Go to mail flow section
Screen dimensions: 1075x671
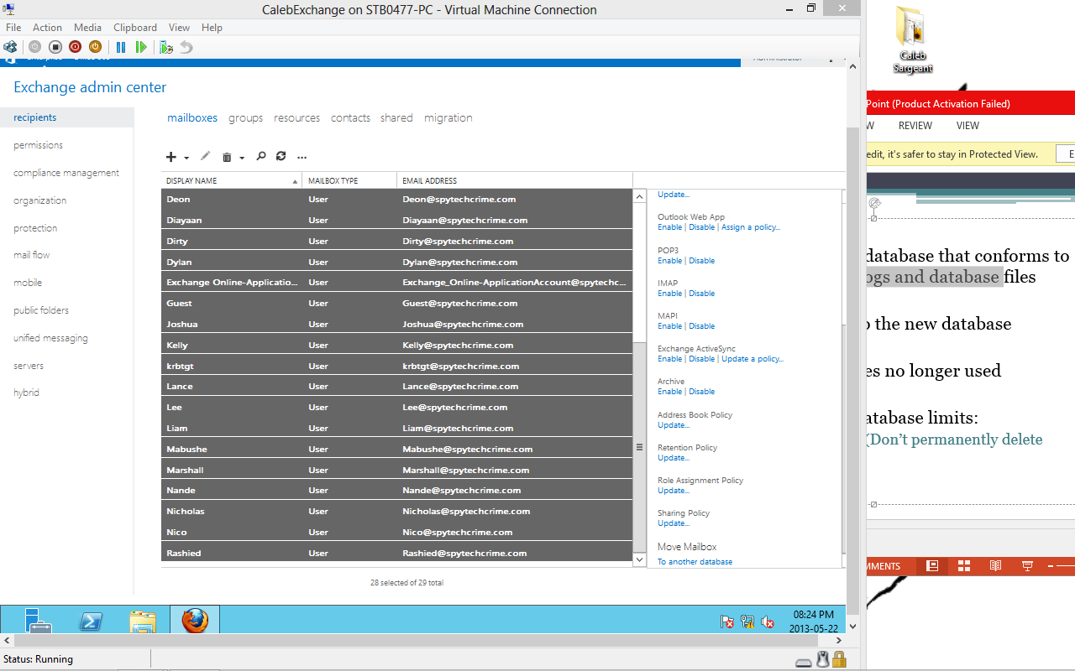[32, 255]
